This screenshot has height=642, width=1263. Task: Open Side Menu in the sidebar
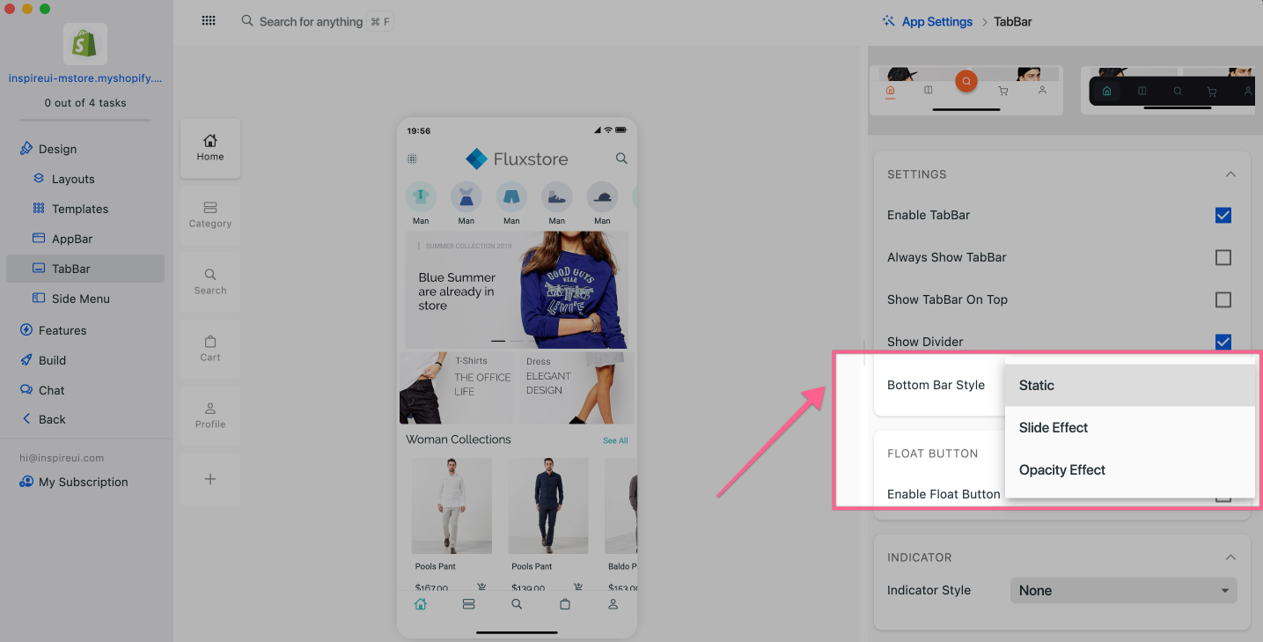tap(80, 299)
